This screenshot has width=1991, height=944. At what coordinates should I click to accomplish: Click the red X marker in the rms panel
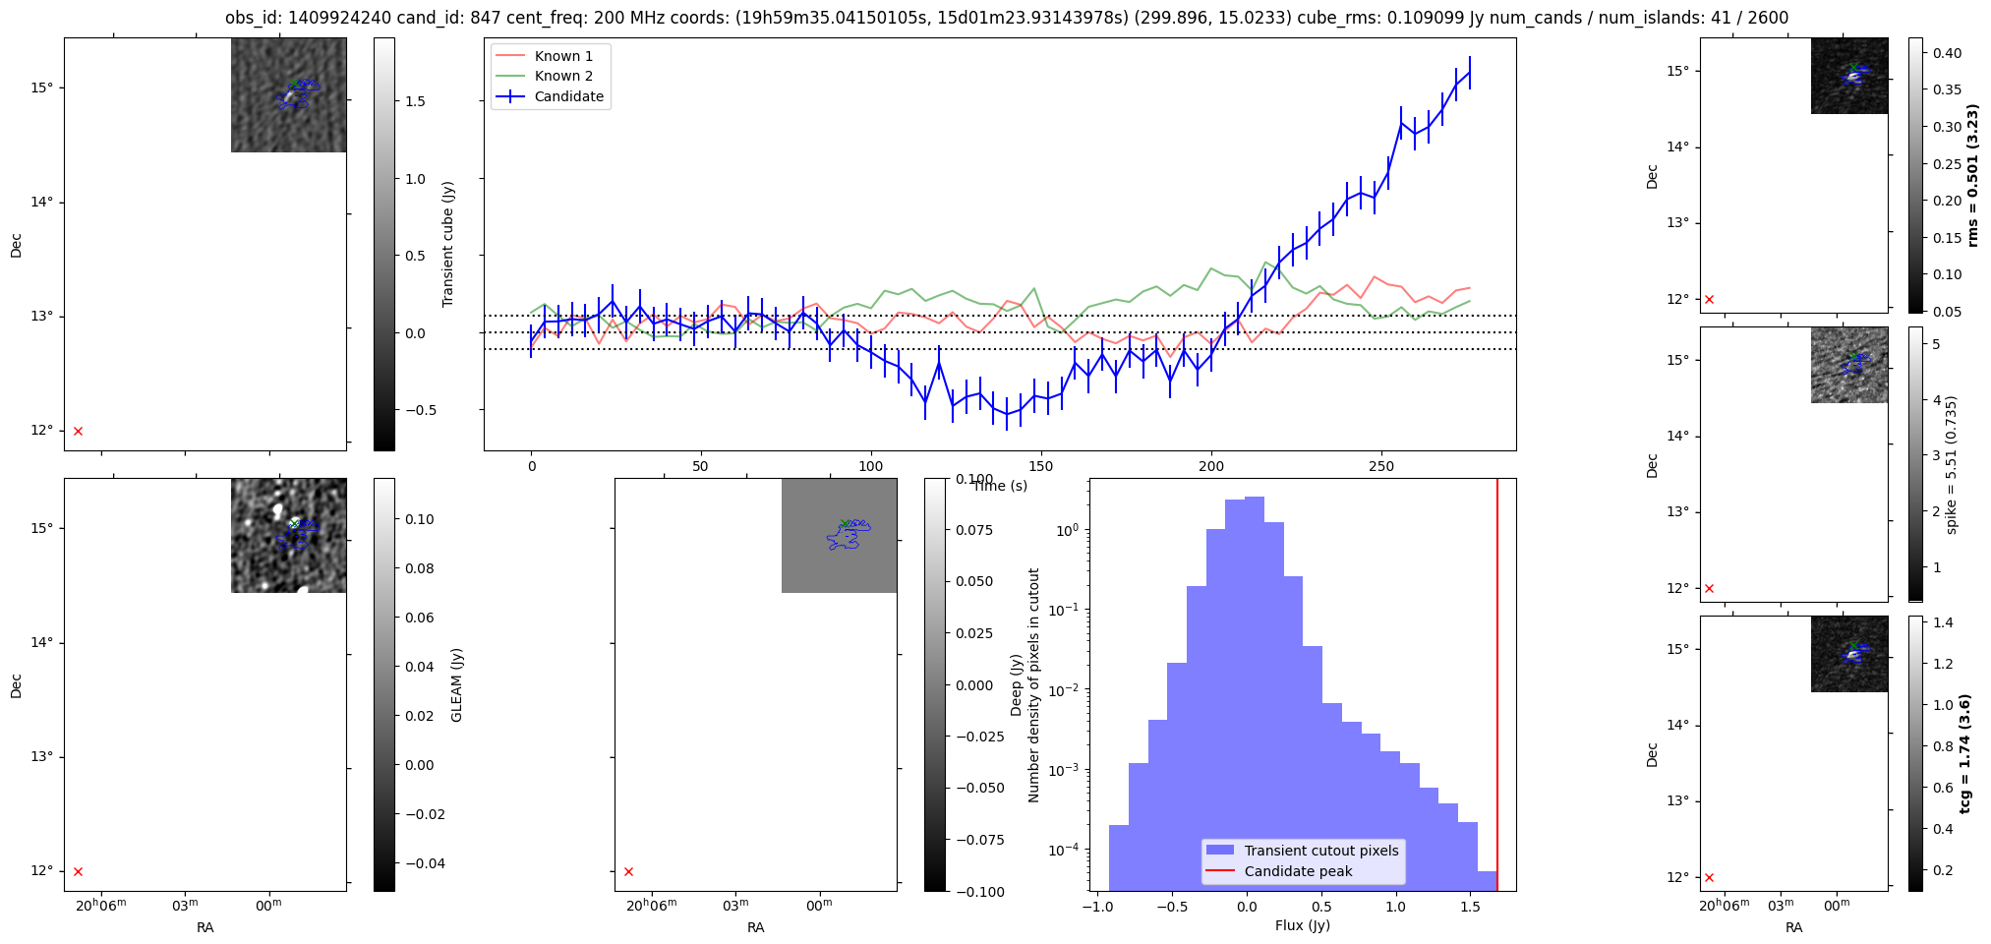pyautogui.click(x=1709, y=299)
